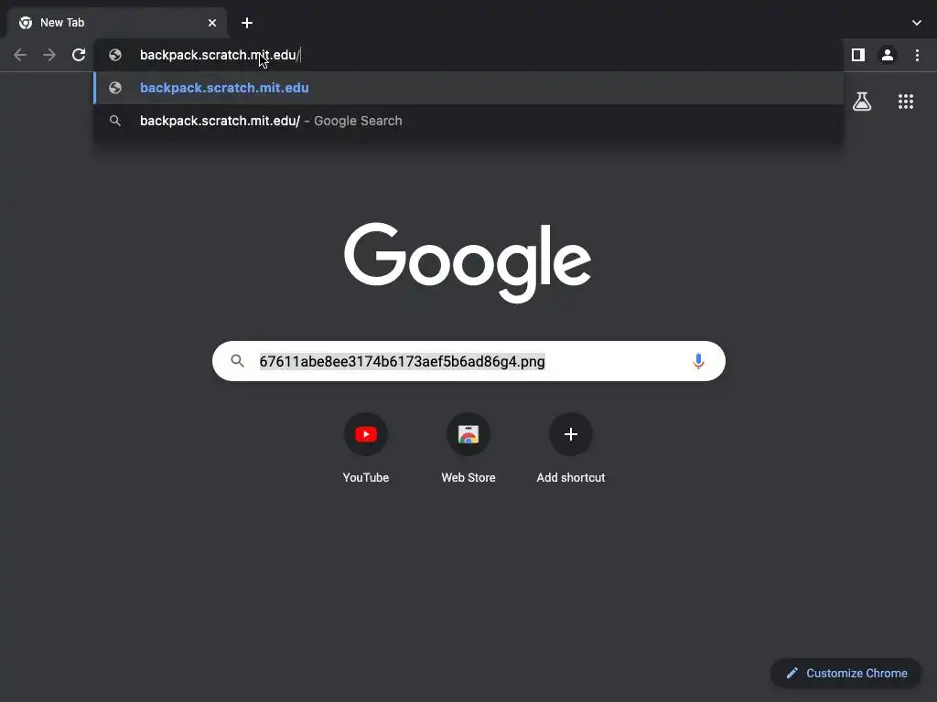The image size is (937, 702).
Task: Expand the tab search dropdown chevron
Action: point(917,23)
